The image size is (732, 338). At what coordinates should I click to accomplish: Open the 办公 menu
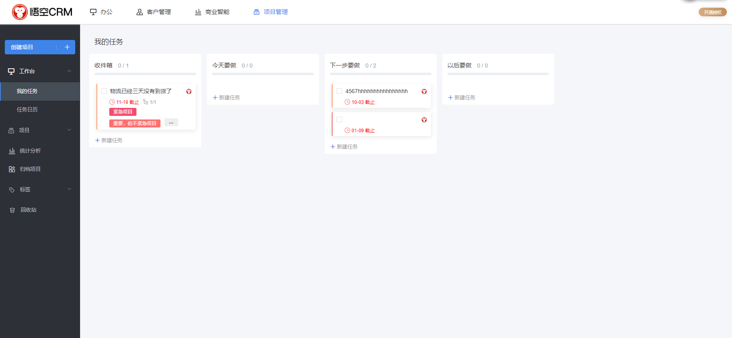tap(101, 12)
